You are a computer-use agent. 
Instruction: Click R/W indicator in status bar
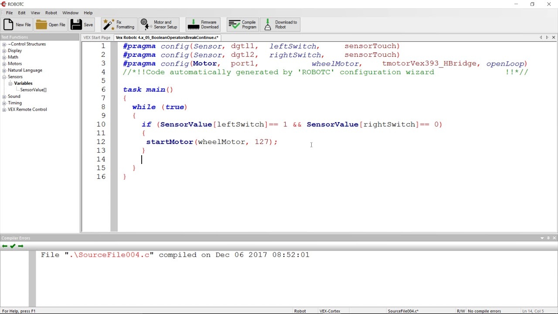(461, 311)
